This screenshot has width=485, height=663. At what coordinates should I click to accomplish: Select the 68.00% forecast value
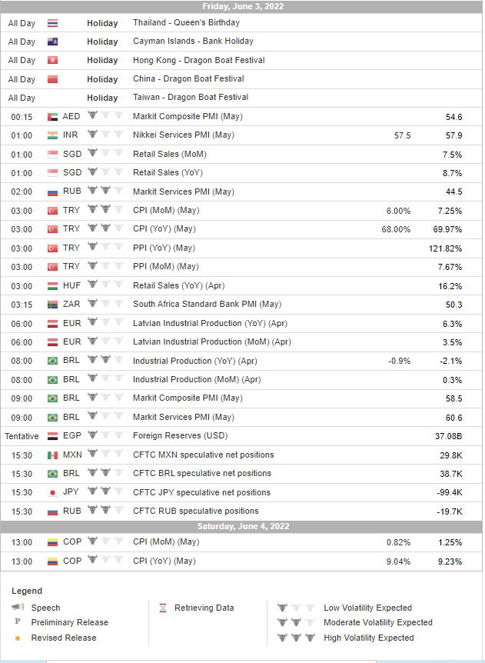(396, 230)
